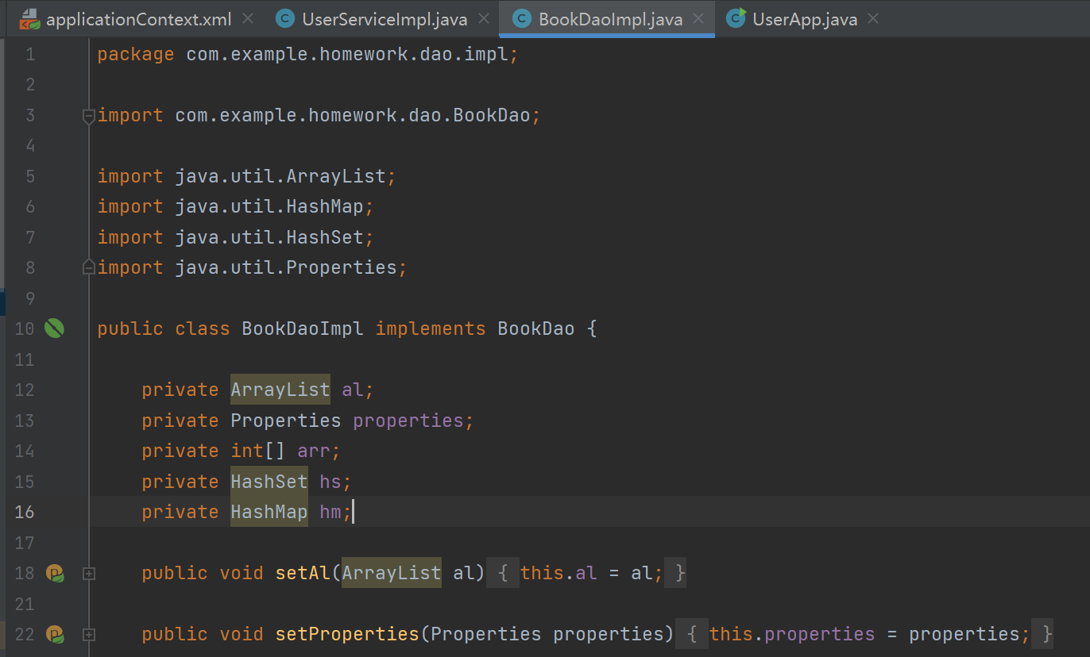Click the hs field name on line 15
Image resolution: width=1090 pixels, height=657 pixels.
tap(330, 482)
